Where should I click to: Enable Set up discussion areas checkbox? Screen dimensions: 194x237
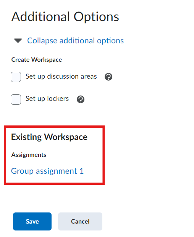tap(16, 77)
